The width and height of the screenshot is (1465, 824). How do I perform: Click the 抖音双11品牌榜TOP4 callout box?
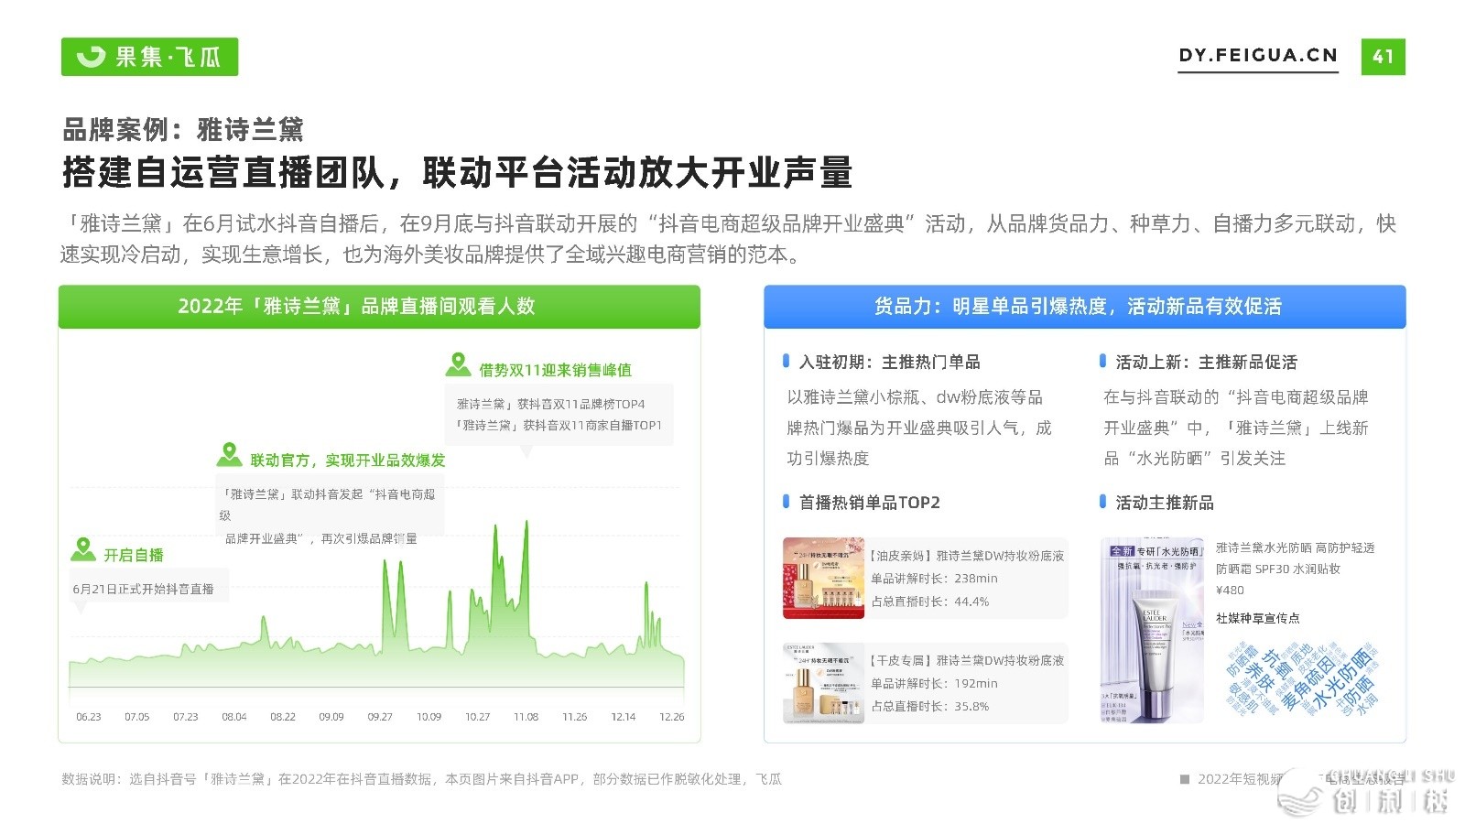(559, 415)
